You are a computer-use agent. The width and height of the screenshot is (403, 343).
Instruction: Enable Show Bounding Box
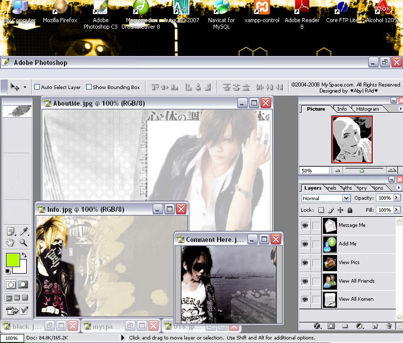pyautogui.click(x=90, y=87)
